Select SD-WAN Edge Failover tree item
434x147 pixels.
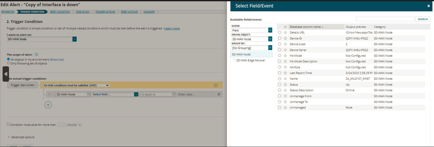click(251, 60)
